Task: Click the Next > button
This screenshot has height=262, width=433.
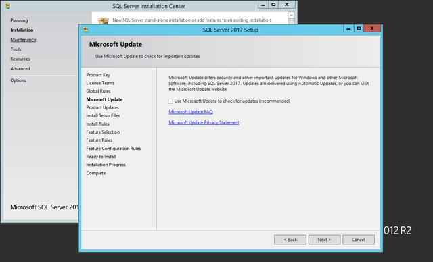Action: 324,240
